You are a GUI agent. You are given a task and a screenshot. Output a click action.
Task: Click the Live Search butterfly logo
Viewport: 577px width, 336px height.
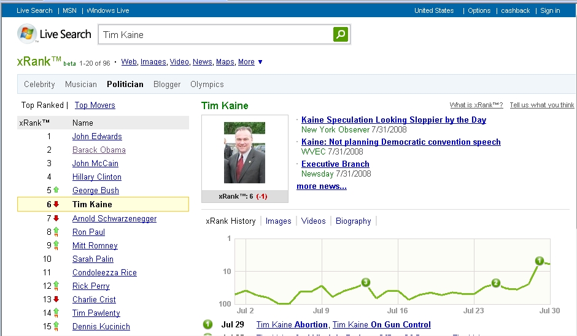(x=27, y=34)
